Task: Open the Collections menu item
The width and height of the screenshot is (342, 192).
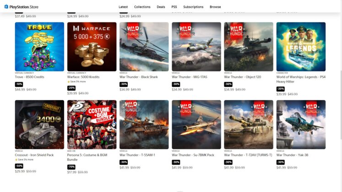Action: (x=142, y=7)
